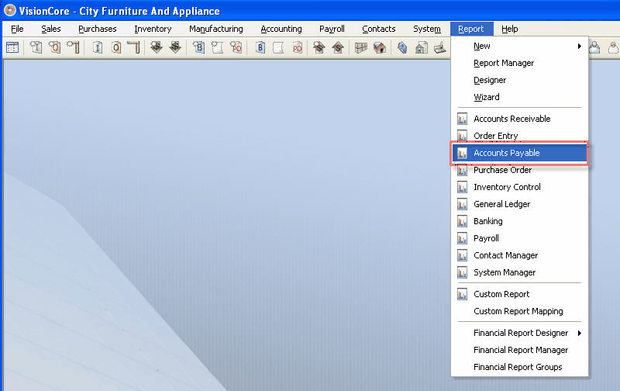Image resolution: width=620 pixels, height=391 pixels.
Task: Click the new bracket-shaped icon with starburst
Action: (73, 47)
